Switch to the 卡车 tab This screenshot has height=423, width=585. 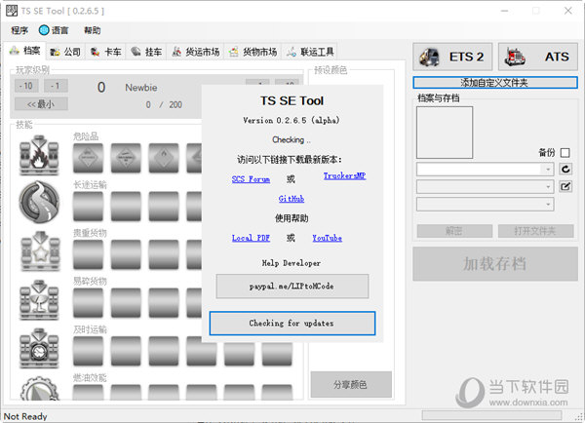pos(106,52)
